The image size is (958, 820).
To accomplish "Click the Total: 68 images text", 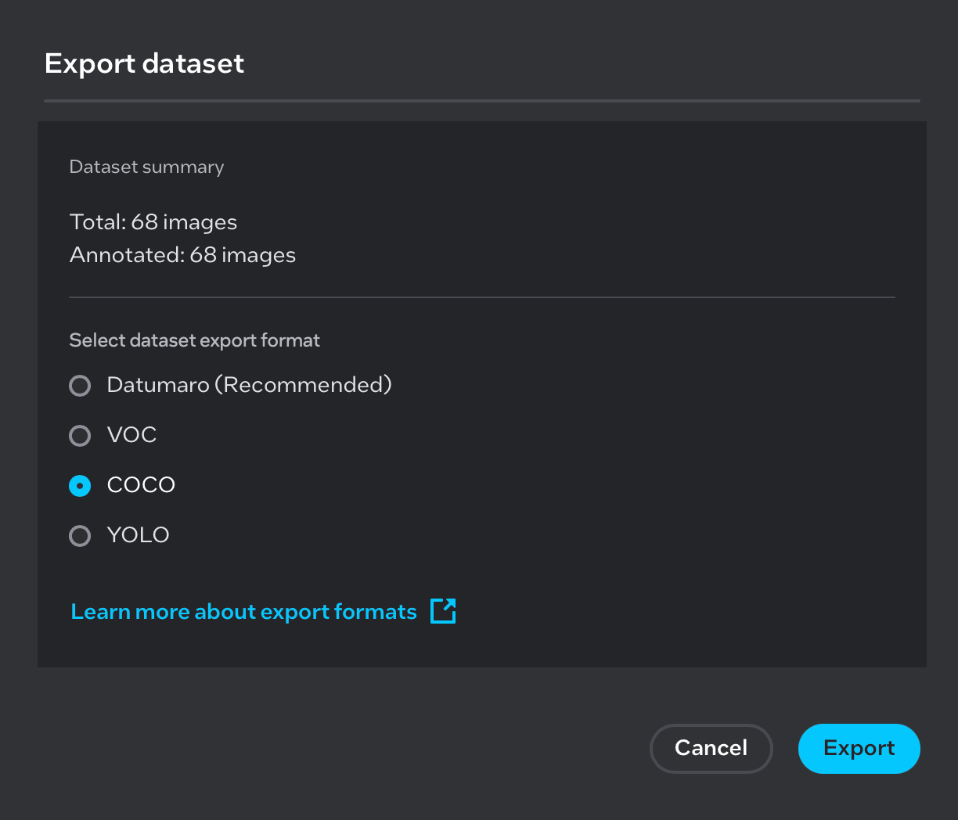I will pos(153,222).
